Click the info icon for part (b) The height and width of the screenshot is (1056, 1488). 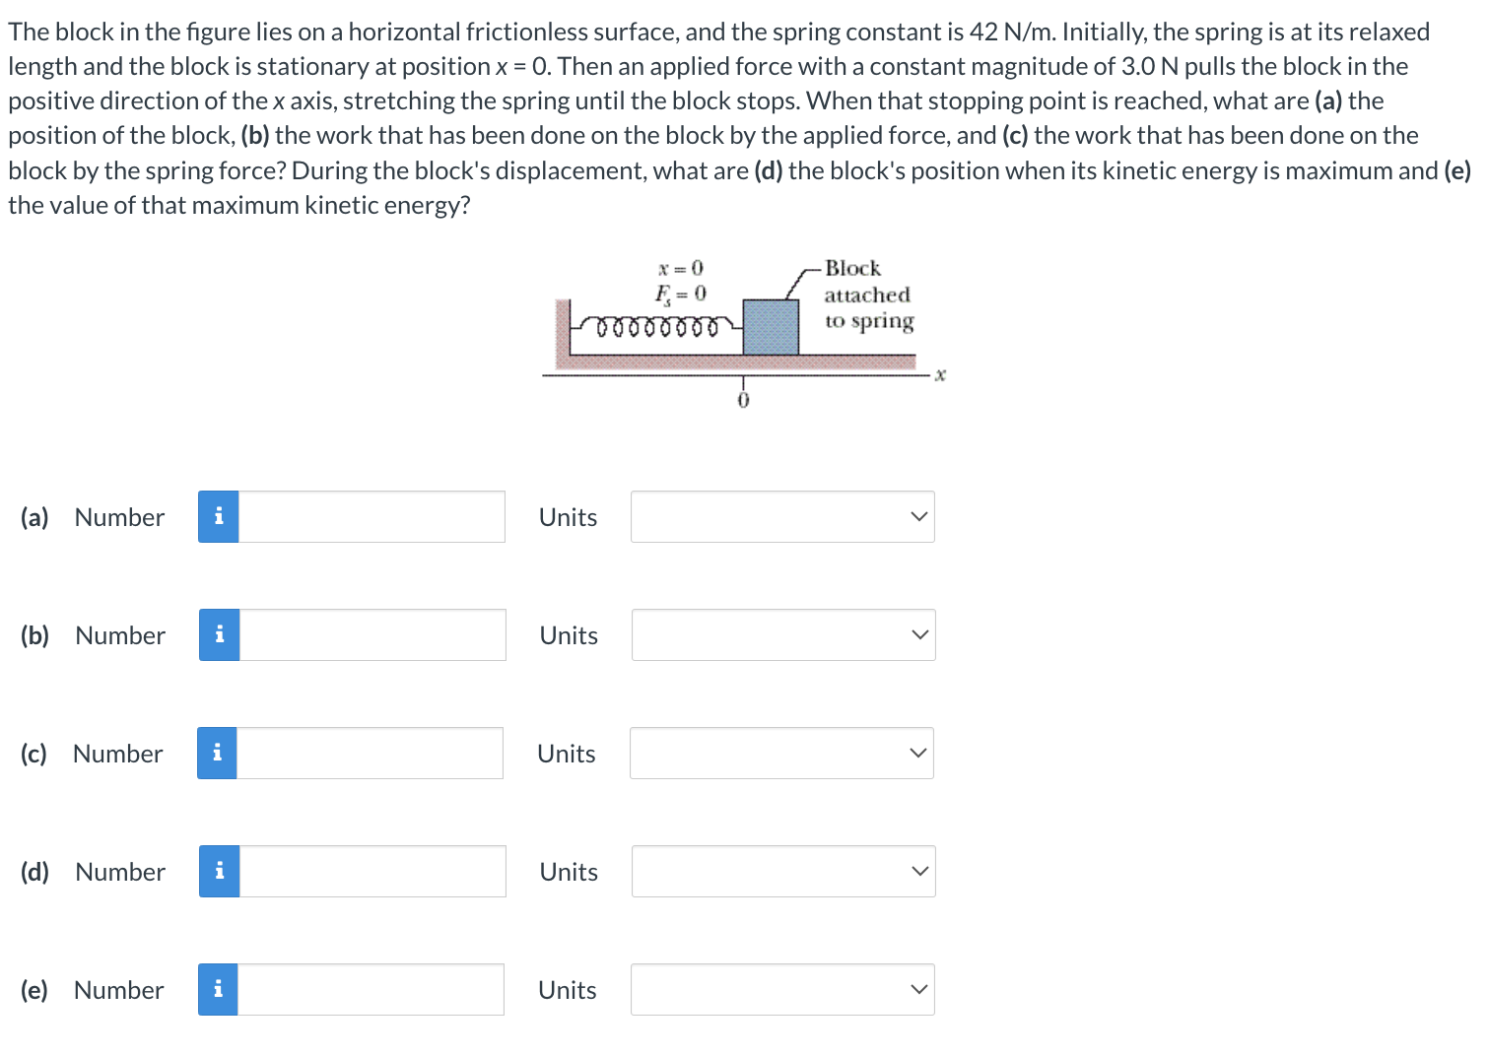[x=220, y=634]
